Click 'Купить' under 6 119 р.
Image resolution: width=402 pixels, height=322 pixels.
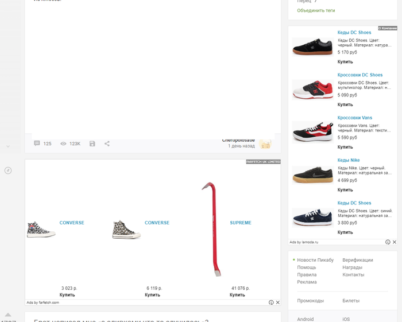(x=152, y=295)
